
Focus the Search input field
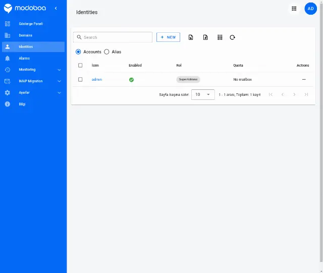pos(113,37)
